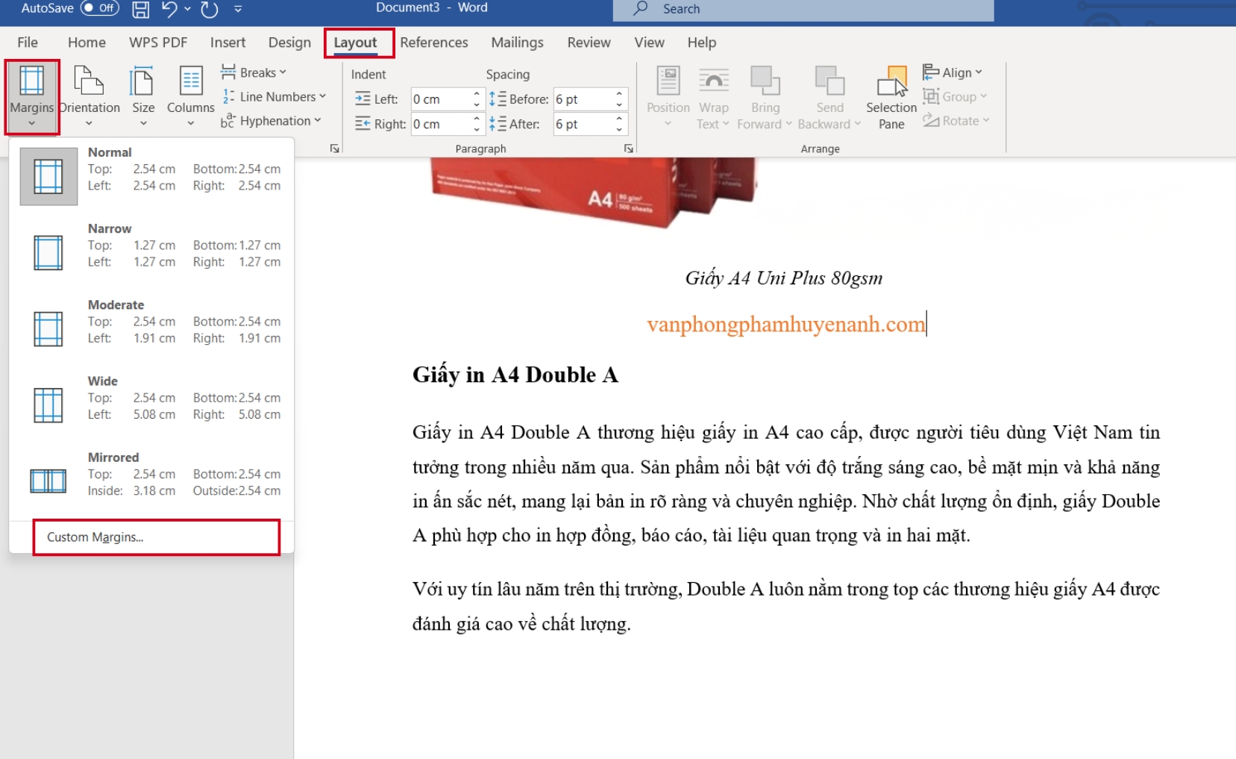Open the Margins dropdown button
Image resolution: width=1236 pixels, height=759 pixels.
(31, 97)
